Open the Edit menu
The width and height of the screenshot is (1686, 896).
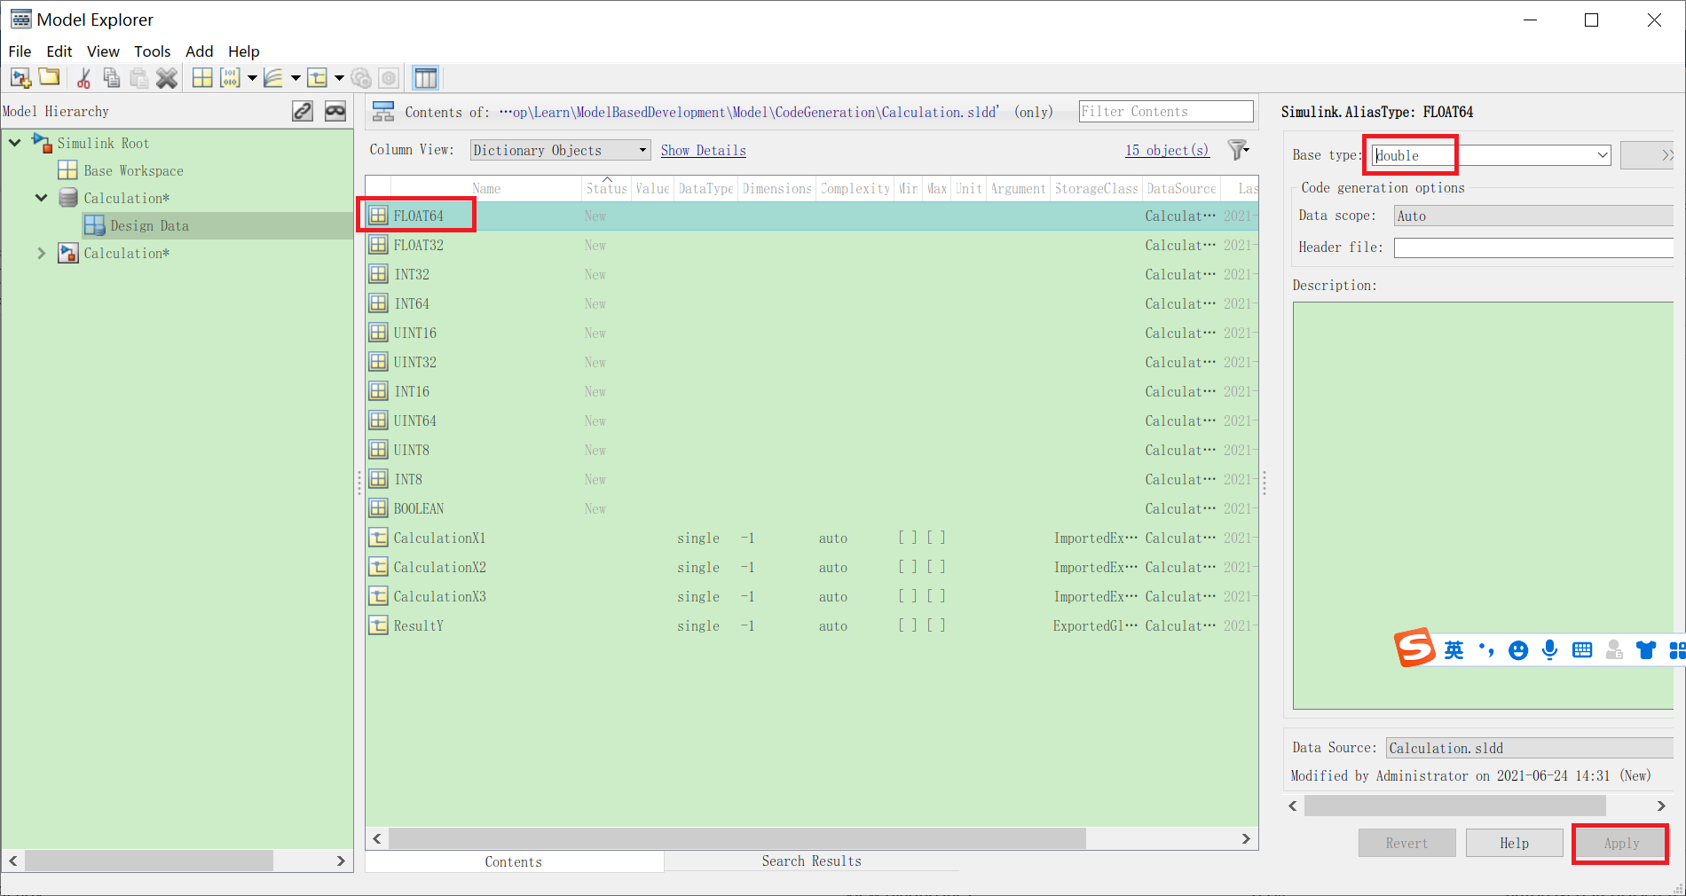pyautogui.click(x=59, y=51)
